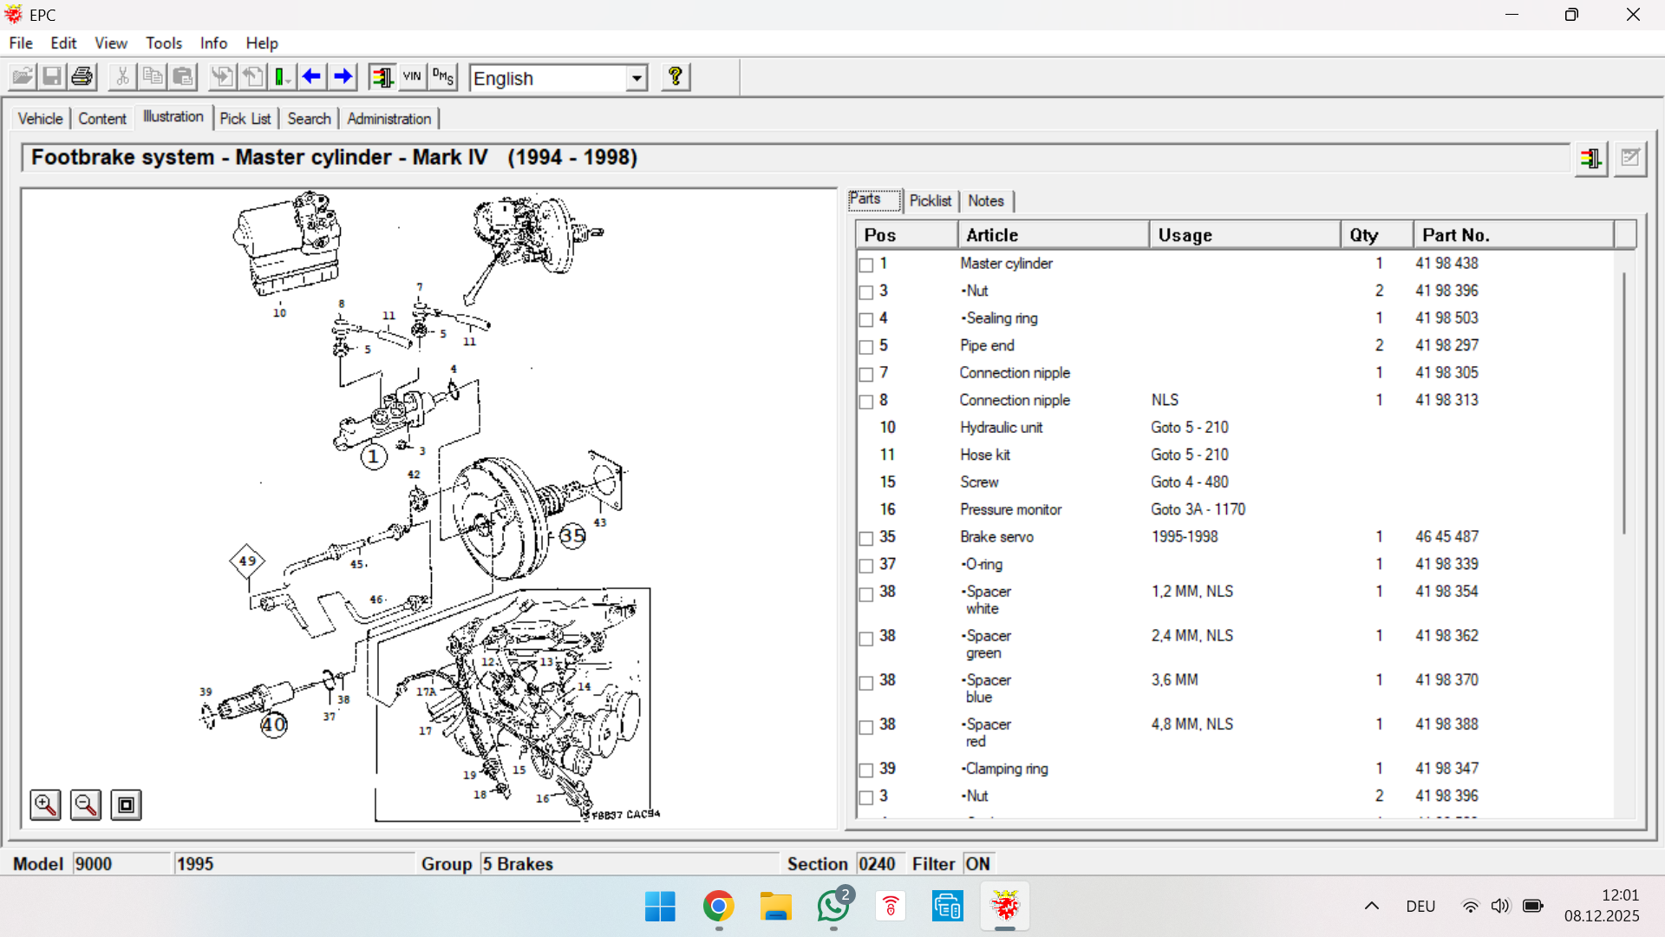The image size is (1665, 937).
Task: Click the blue forward arrow icon
Action: tap(343, 77)
